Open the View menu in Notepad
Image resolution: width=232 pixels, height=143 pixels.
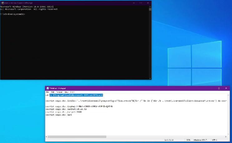coord(66,92)
